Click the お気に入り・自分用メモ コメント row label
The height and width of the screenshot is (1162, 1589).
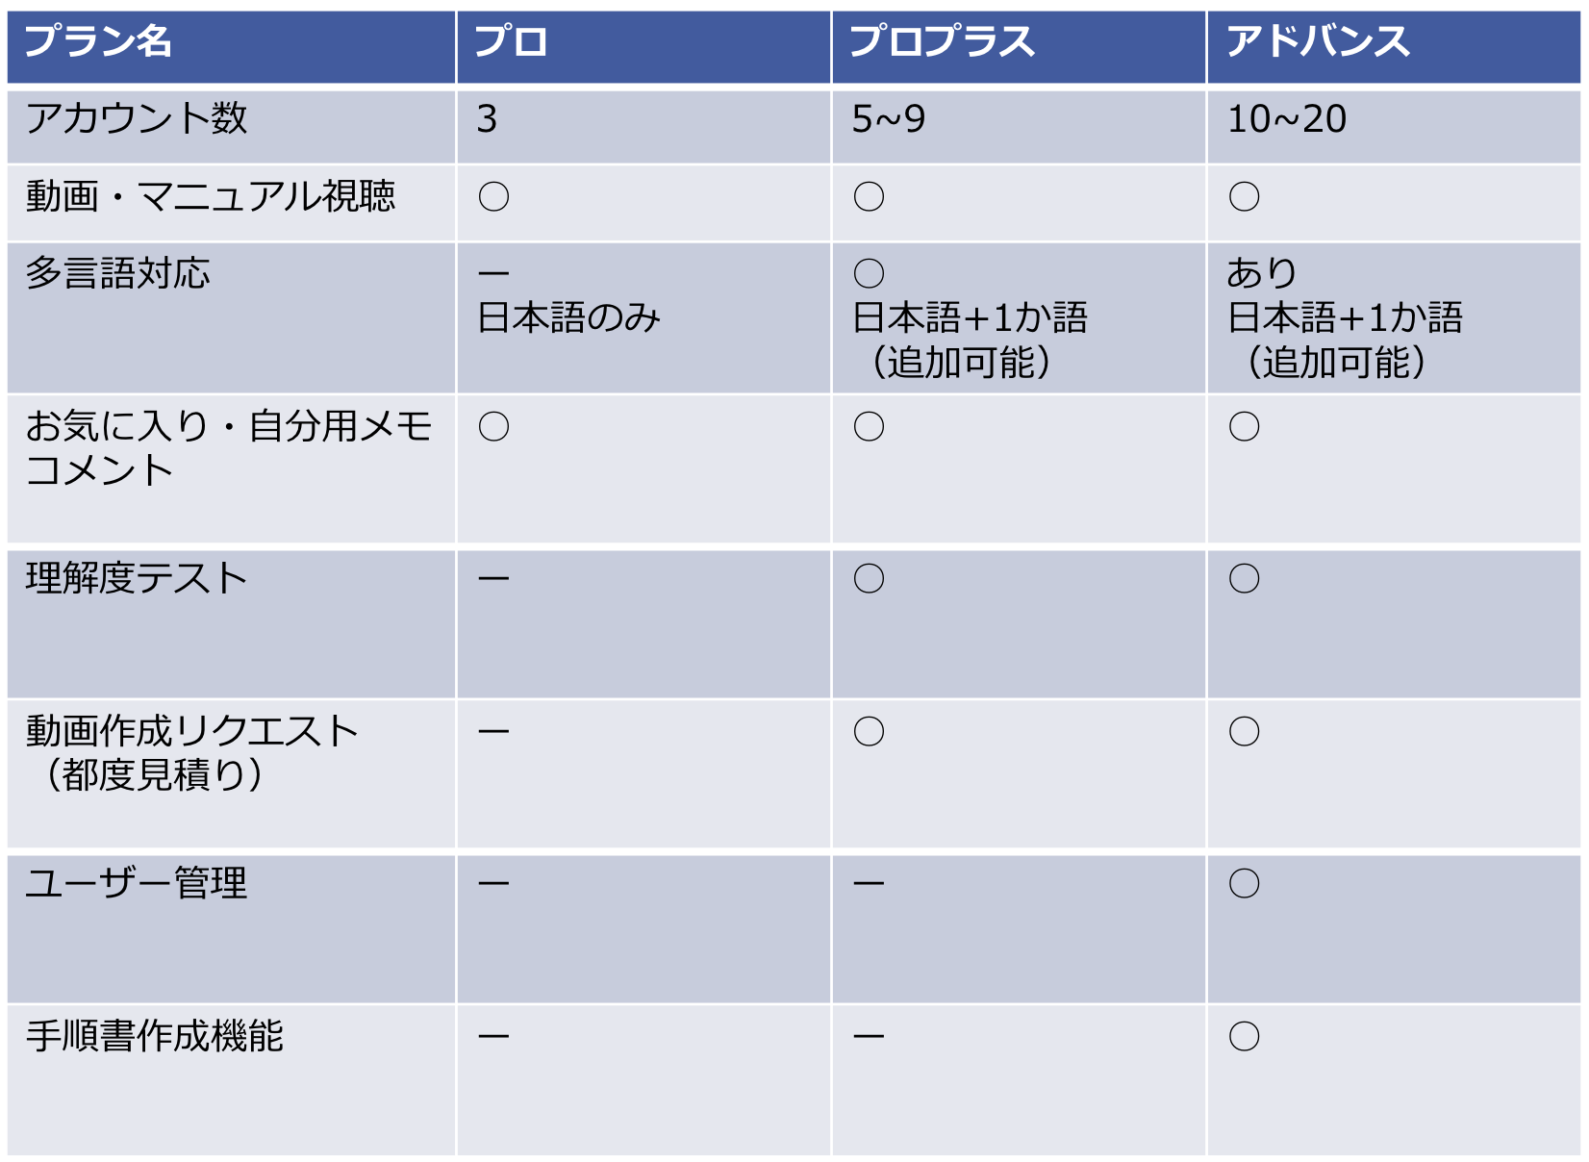point(229,448)
